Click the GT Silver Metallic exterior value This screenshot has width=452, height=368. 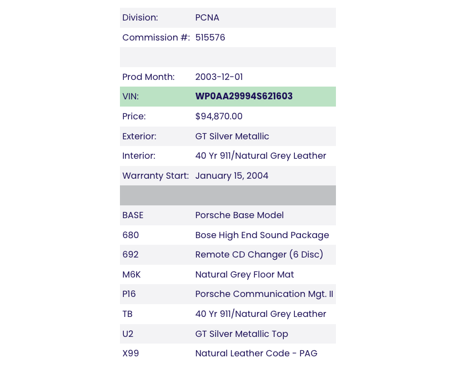(232, 137)
